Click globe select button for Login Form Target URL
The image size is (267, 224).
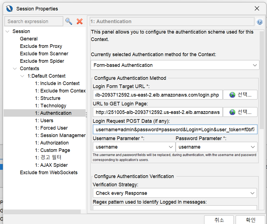(240, 95)
